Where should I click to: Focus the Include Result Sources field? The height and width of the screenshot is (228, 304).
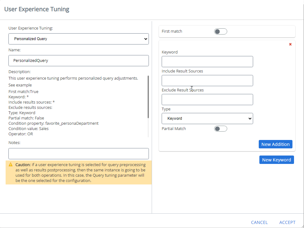pos(207,81)
